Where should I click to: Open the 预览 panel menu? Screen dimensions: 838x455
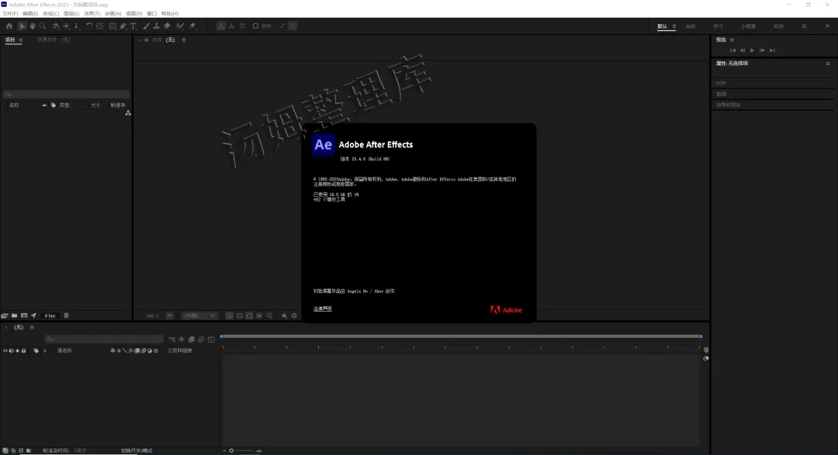(732, 40)
